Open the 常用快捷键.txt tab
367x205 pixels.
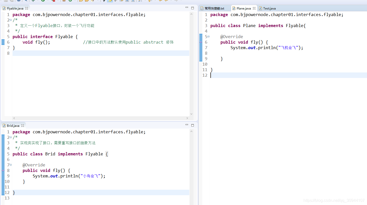tap(214, 8)
